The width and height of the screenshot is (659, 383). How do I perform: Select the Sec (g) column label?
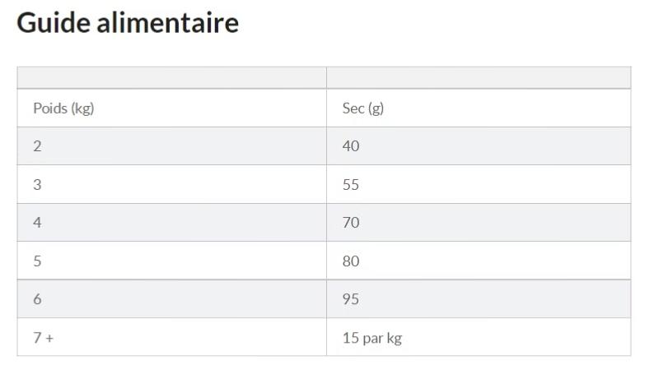click(363, 108)
